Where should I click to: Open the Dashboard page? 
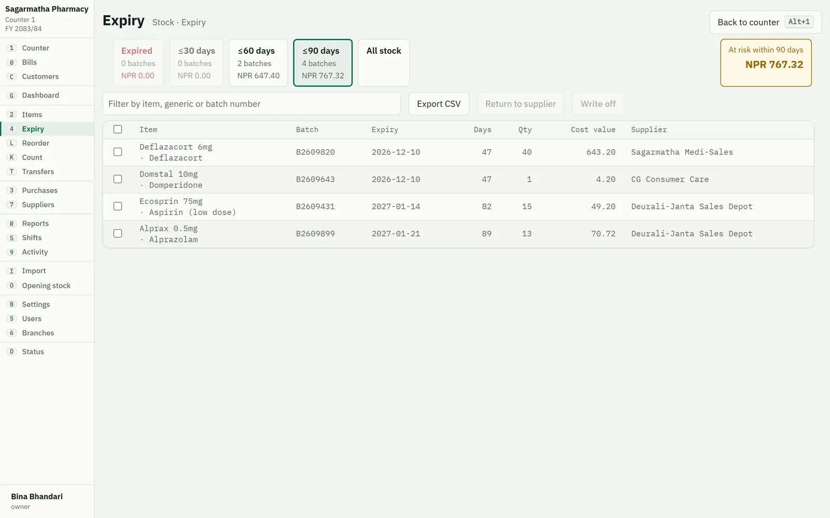[x=47, y=95]
